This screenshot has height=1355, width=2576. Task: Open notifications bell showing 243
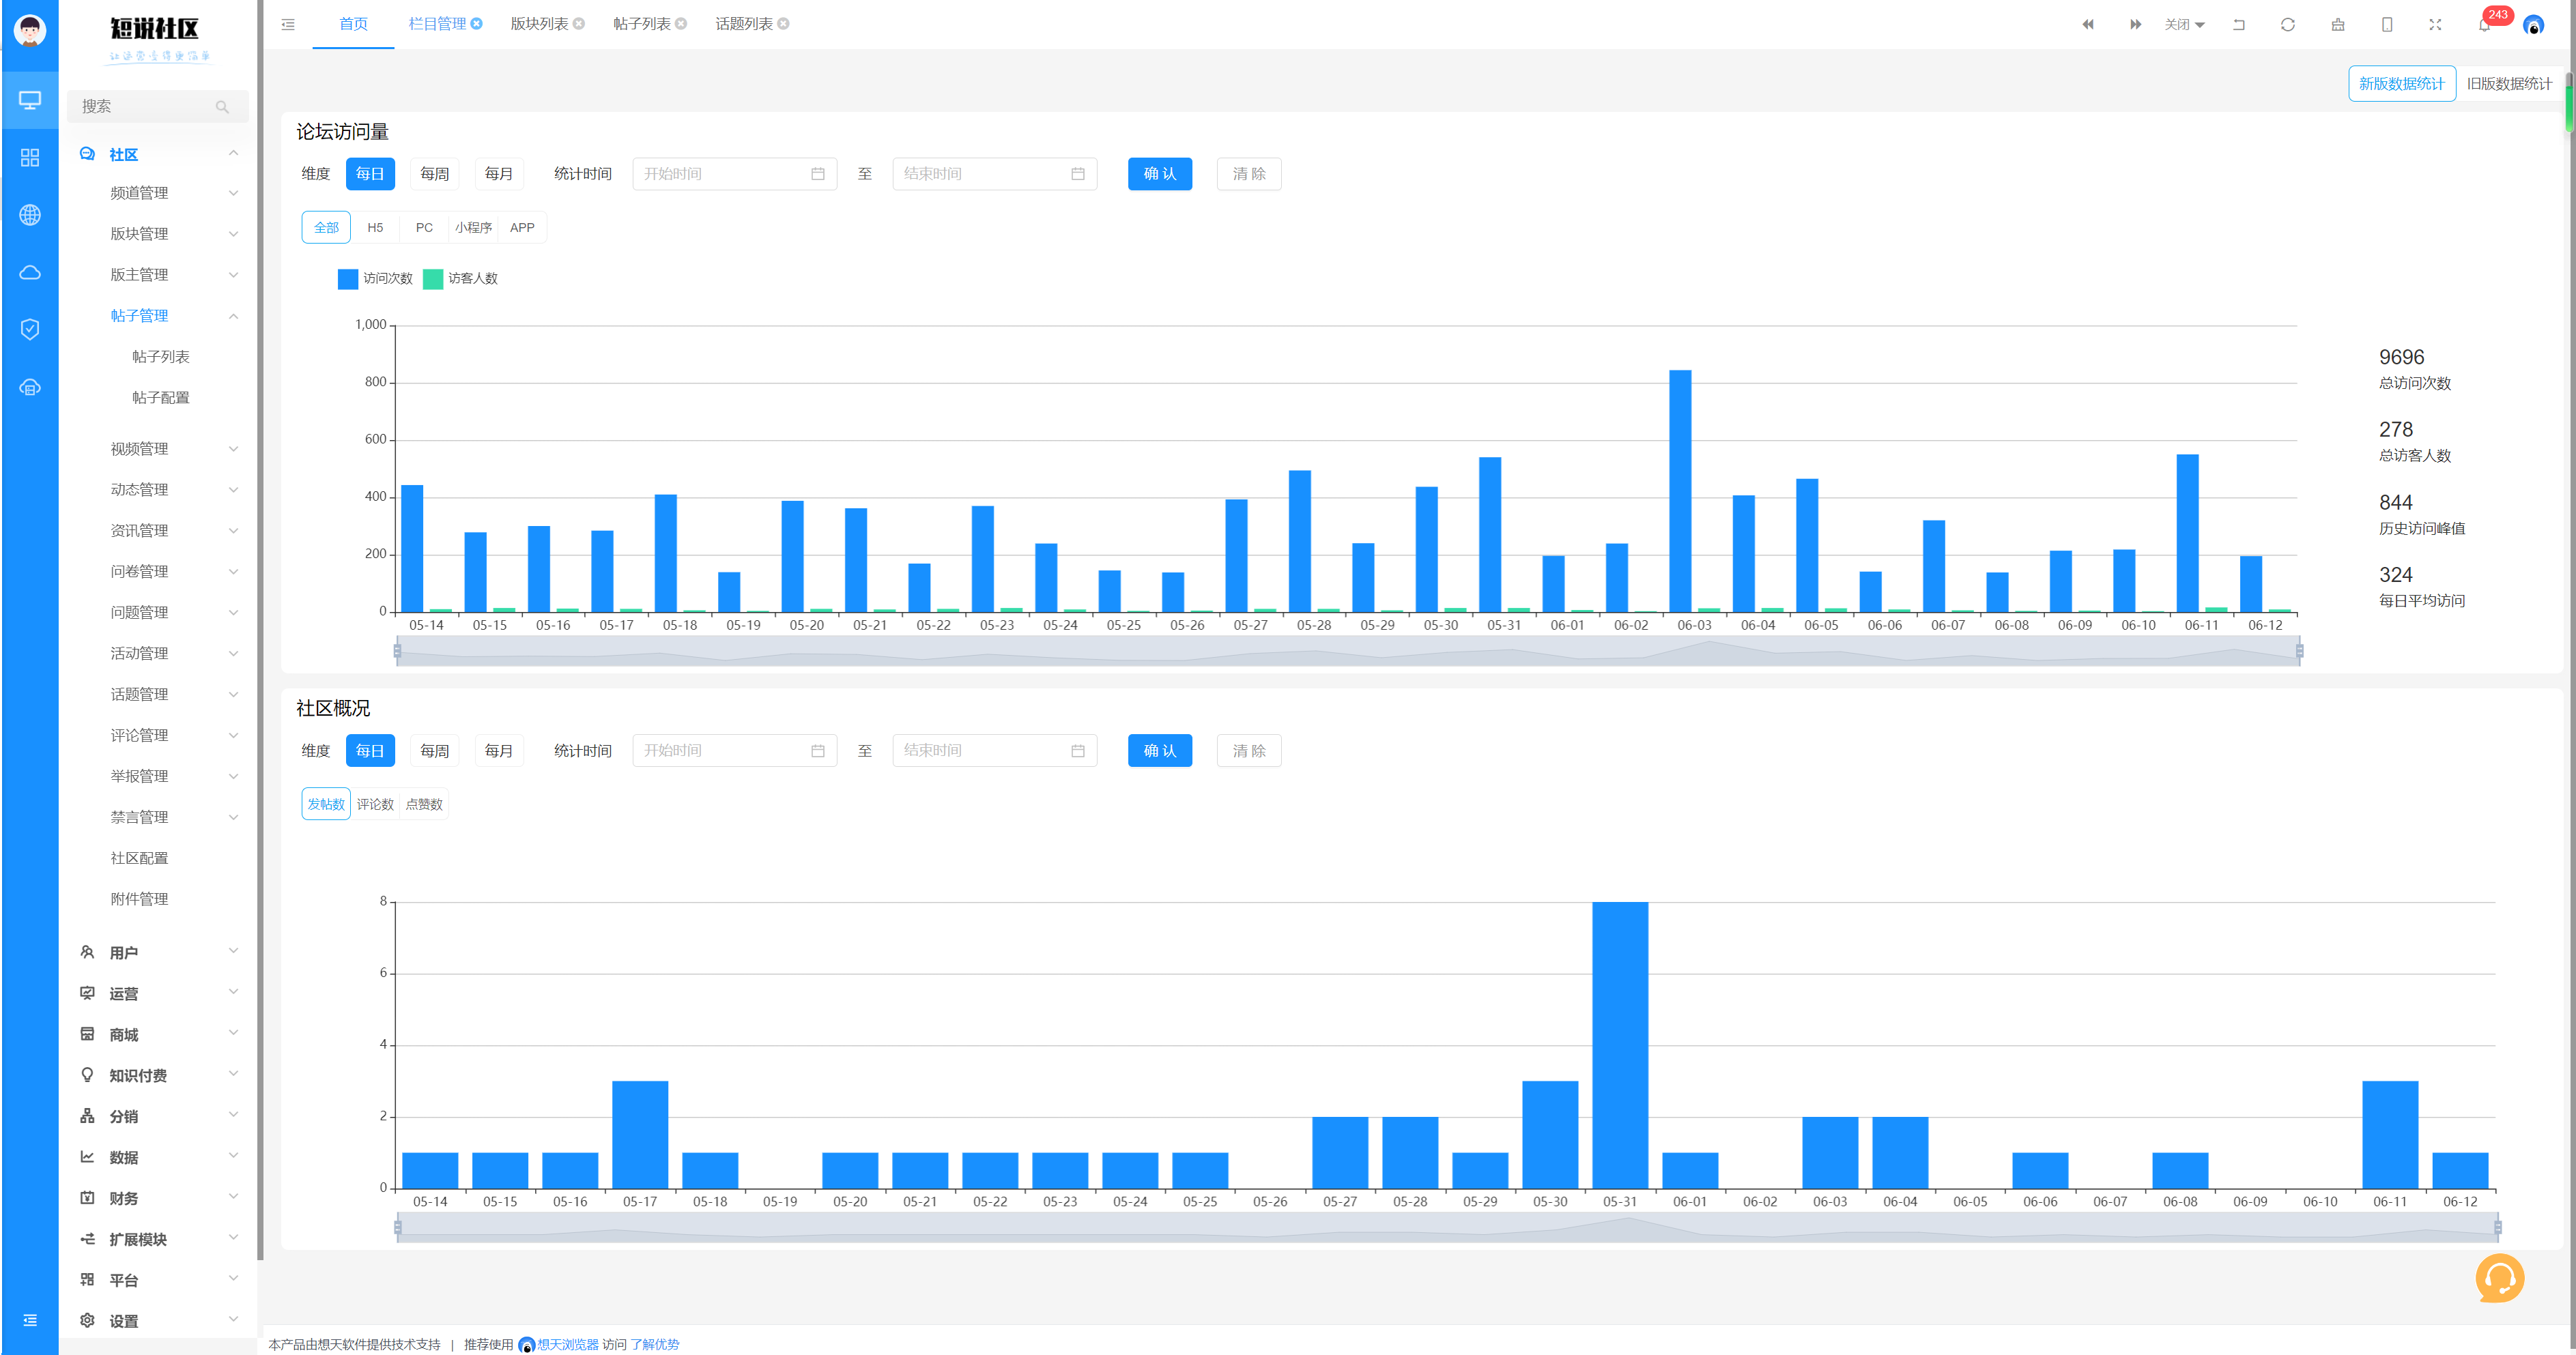(2485, 24)
